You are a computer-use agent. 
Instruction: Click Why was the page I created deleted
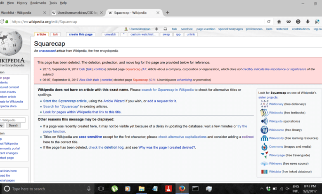(x=167, y=147)
